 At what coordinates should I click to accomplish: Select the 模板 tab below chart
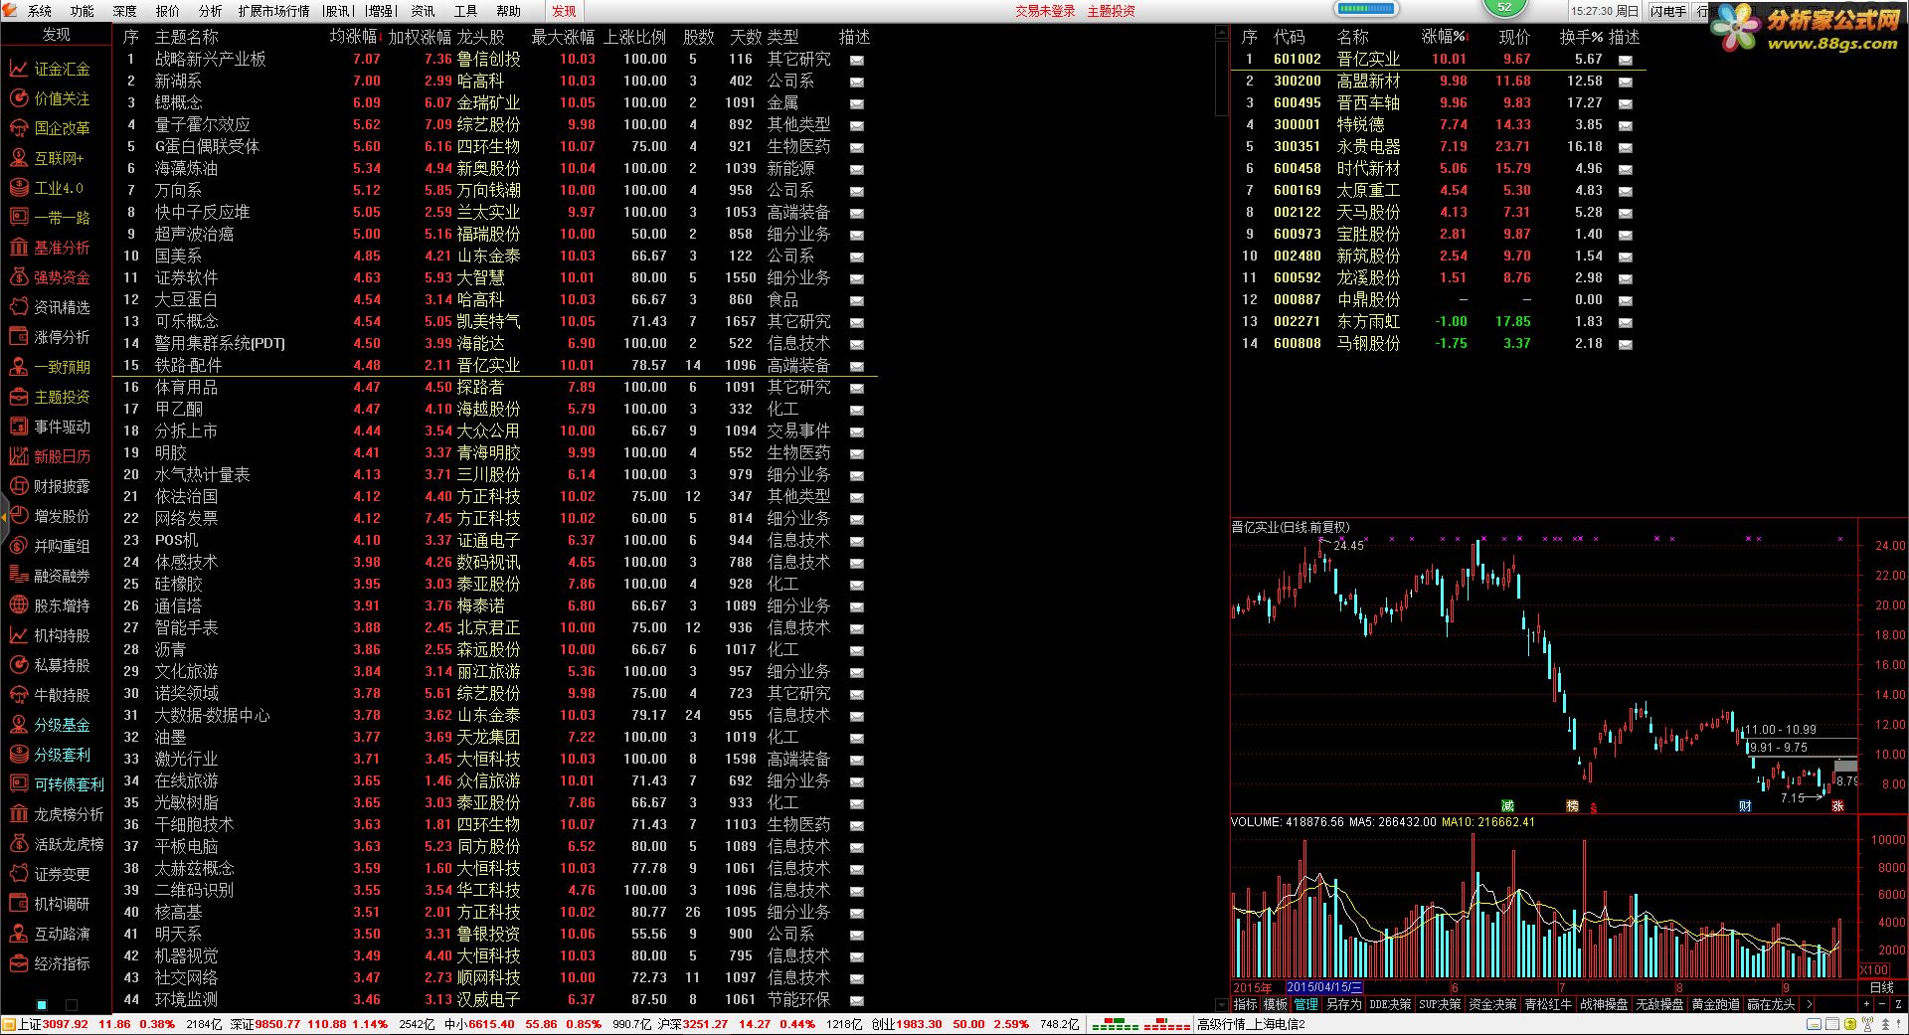coord(1276,1004)
